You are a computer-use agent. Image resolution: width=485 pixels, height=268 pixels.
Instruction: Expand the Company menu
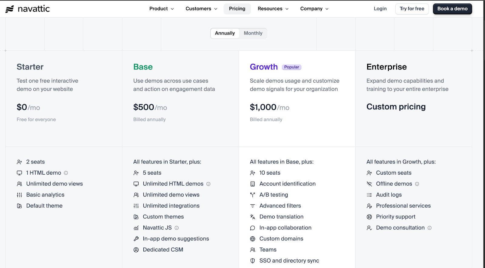314,9
